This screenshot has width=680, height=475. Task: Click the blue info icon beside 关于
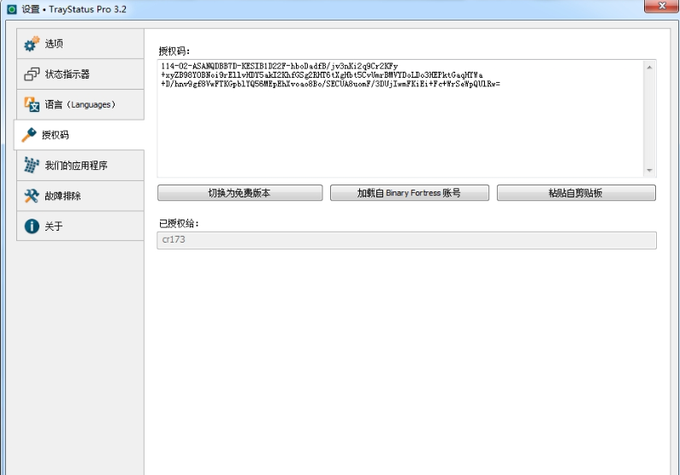click(x=32, y=226)
